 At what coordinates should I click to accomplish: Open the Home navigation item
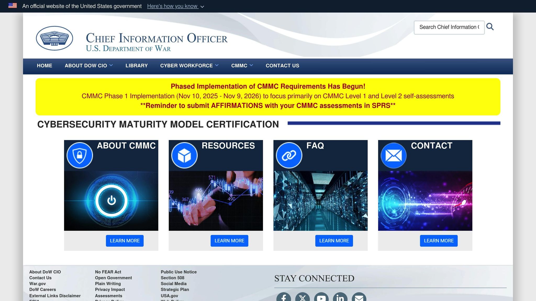(x=44, y=66)
